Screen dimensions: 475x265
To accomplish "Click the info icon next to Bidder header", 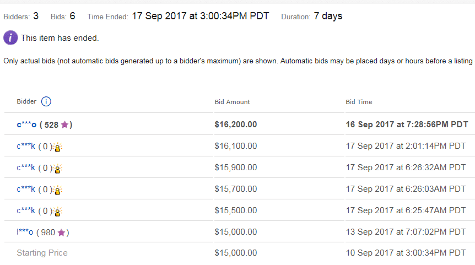I will (46, 101).
